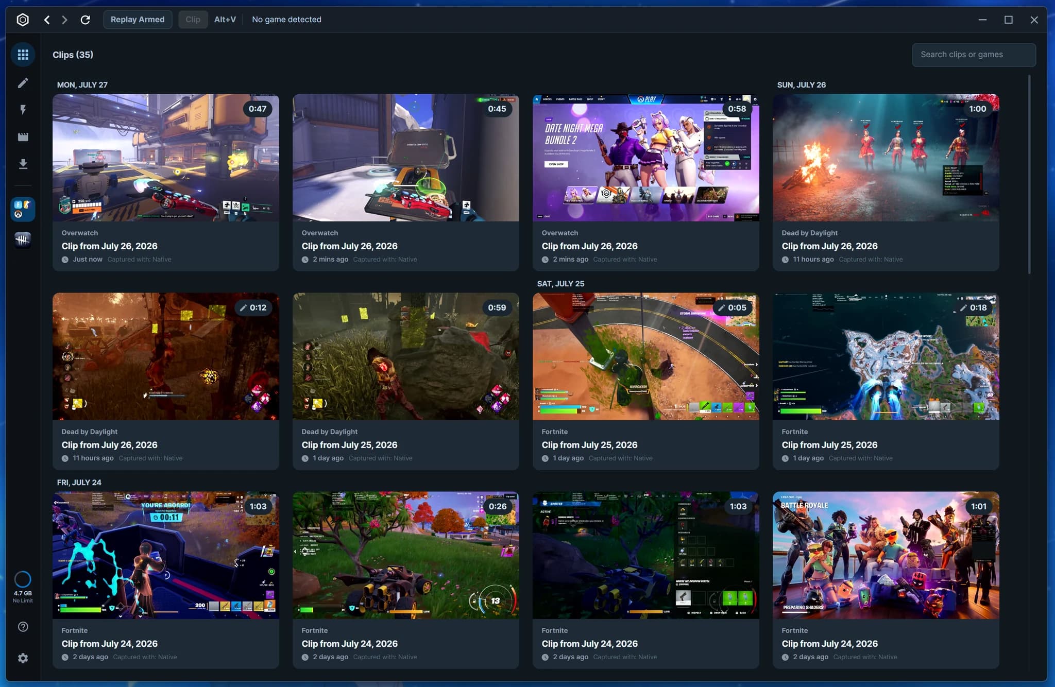Open the help question mark icon
The image size is (1055, 687).
(x=23, y=627)
